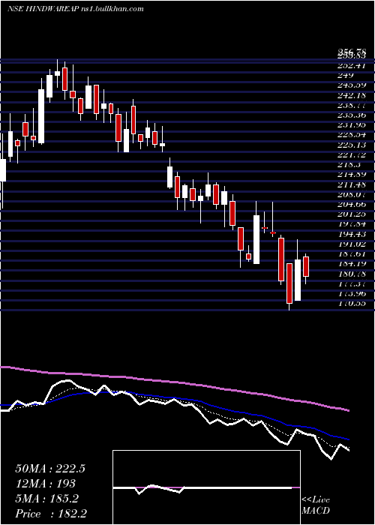375x525 pixels.
Task: Select the 211.48 price level label
Action: 351,184
